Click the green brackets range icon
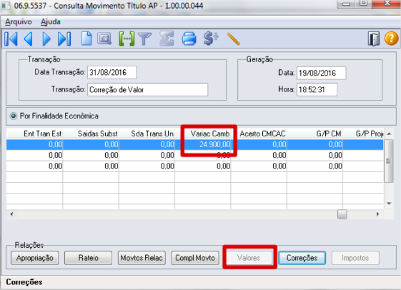Viewport: 401px width, 290px height. [x=127, y=39]
